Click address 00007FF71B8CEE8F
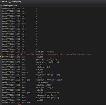This screenshot has height=105, width=106. pos(11,34)
